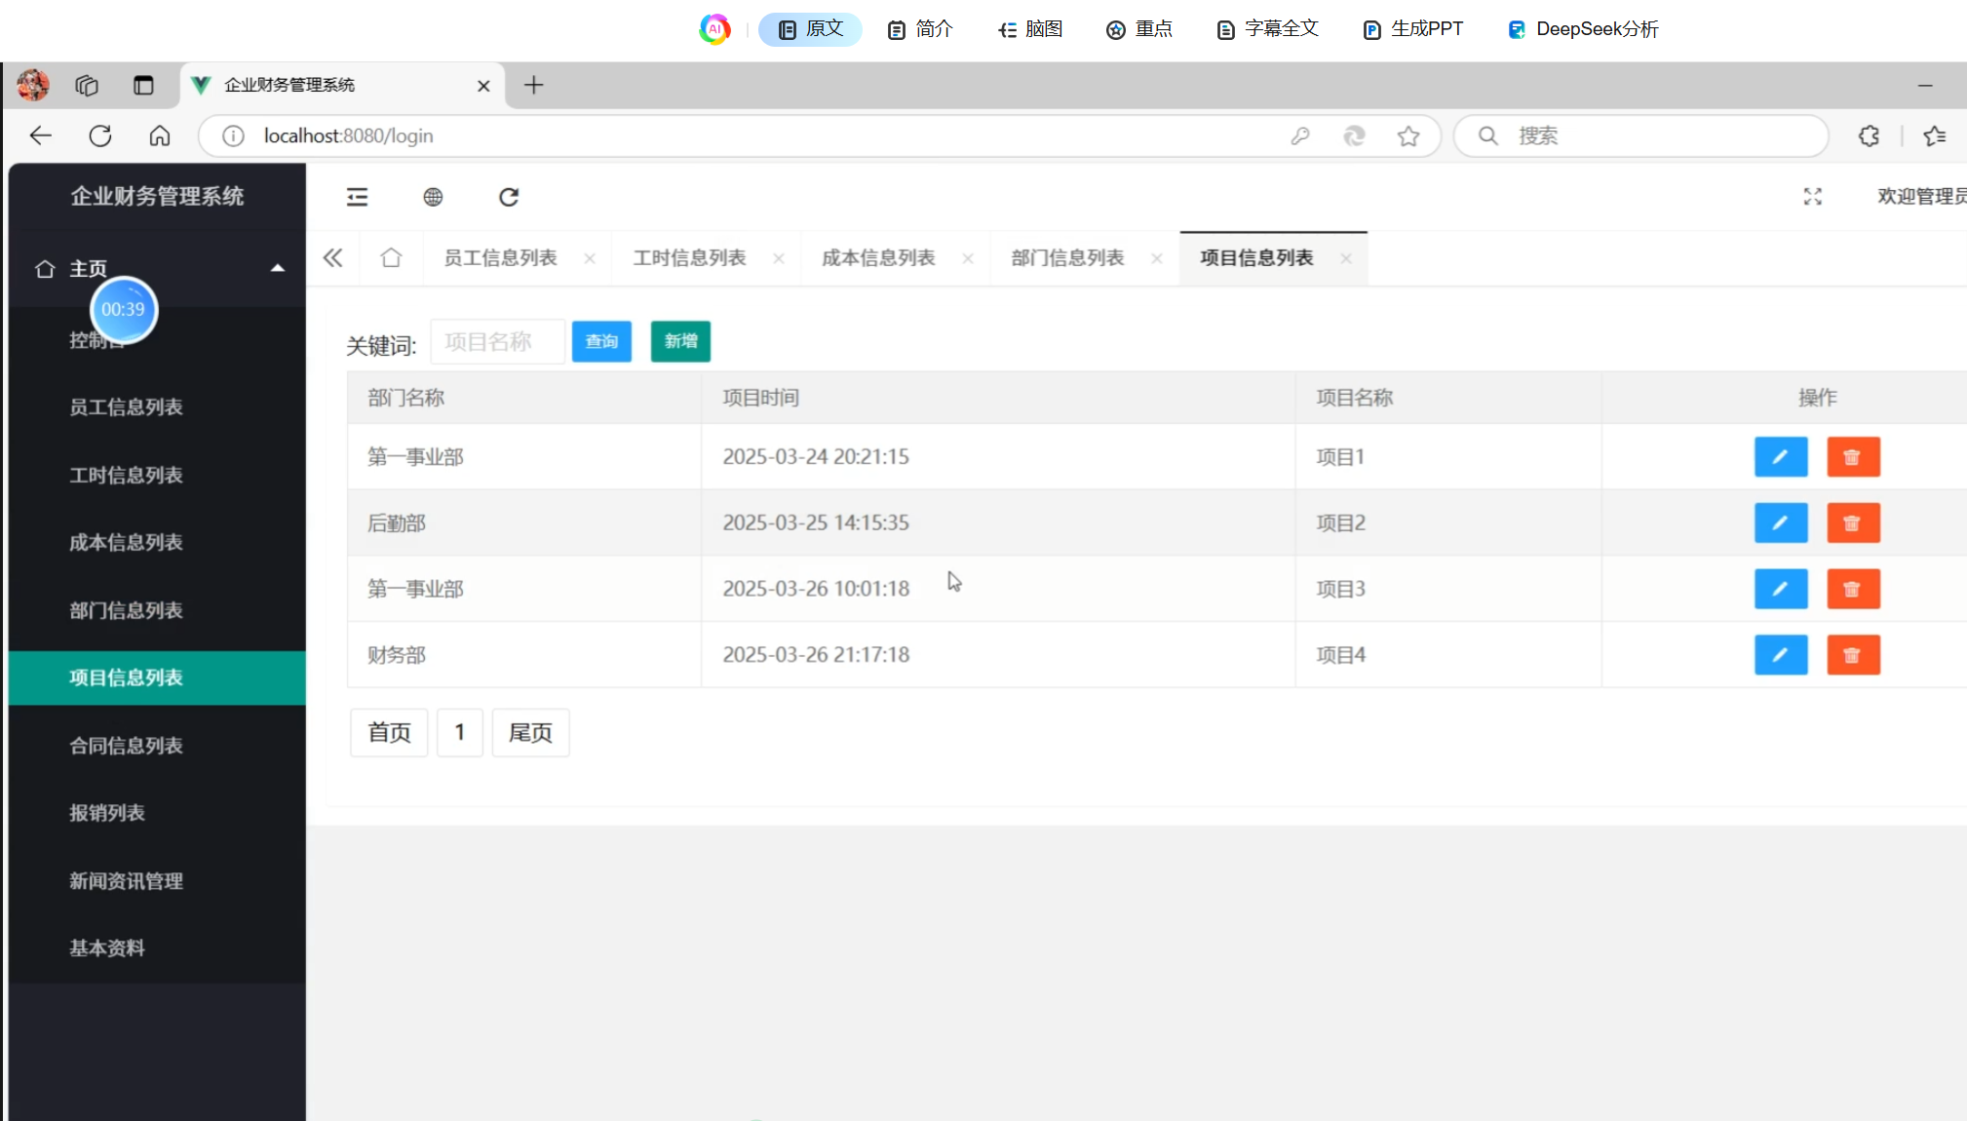This screenshot has height=1121, width=1967.
Task: Go to the 尾页 last page
Action: point(530,732)
